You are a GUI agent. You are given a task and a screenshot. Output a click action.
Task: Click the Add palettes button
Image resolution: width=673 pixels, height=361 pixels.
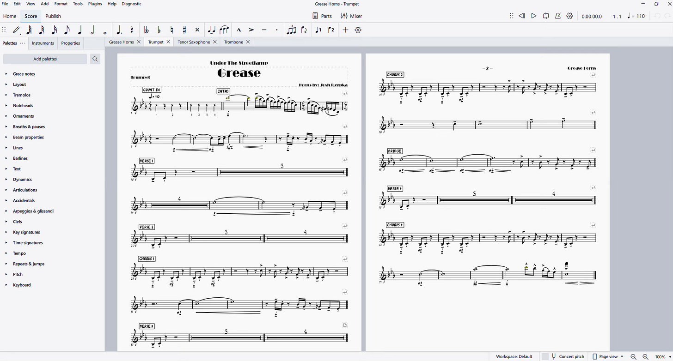pyautogui.click(x=45, y=59)
